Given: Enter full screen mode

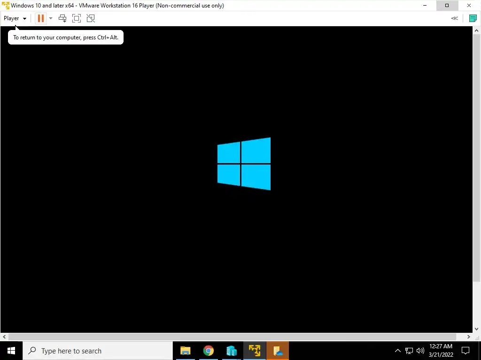Looking at the screenshot, I should pos(77,18).
